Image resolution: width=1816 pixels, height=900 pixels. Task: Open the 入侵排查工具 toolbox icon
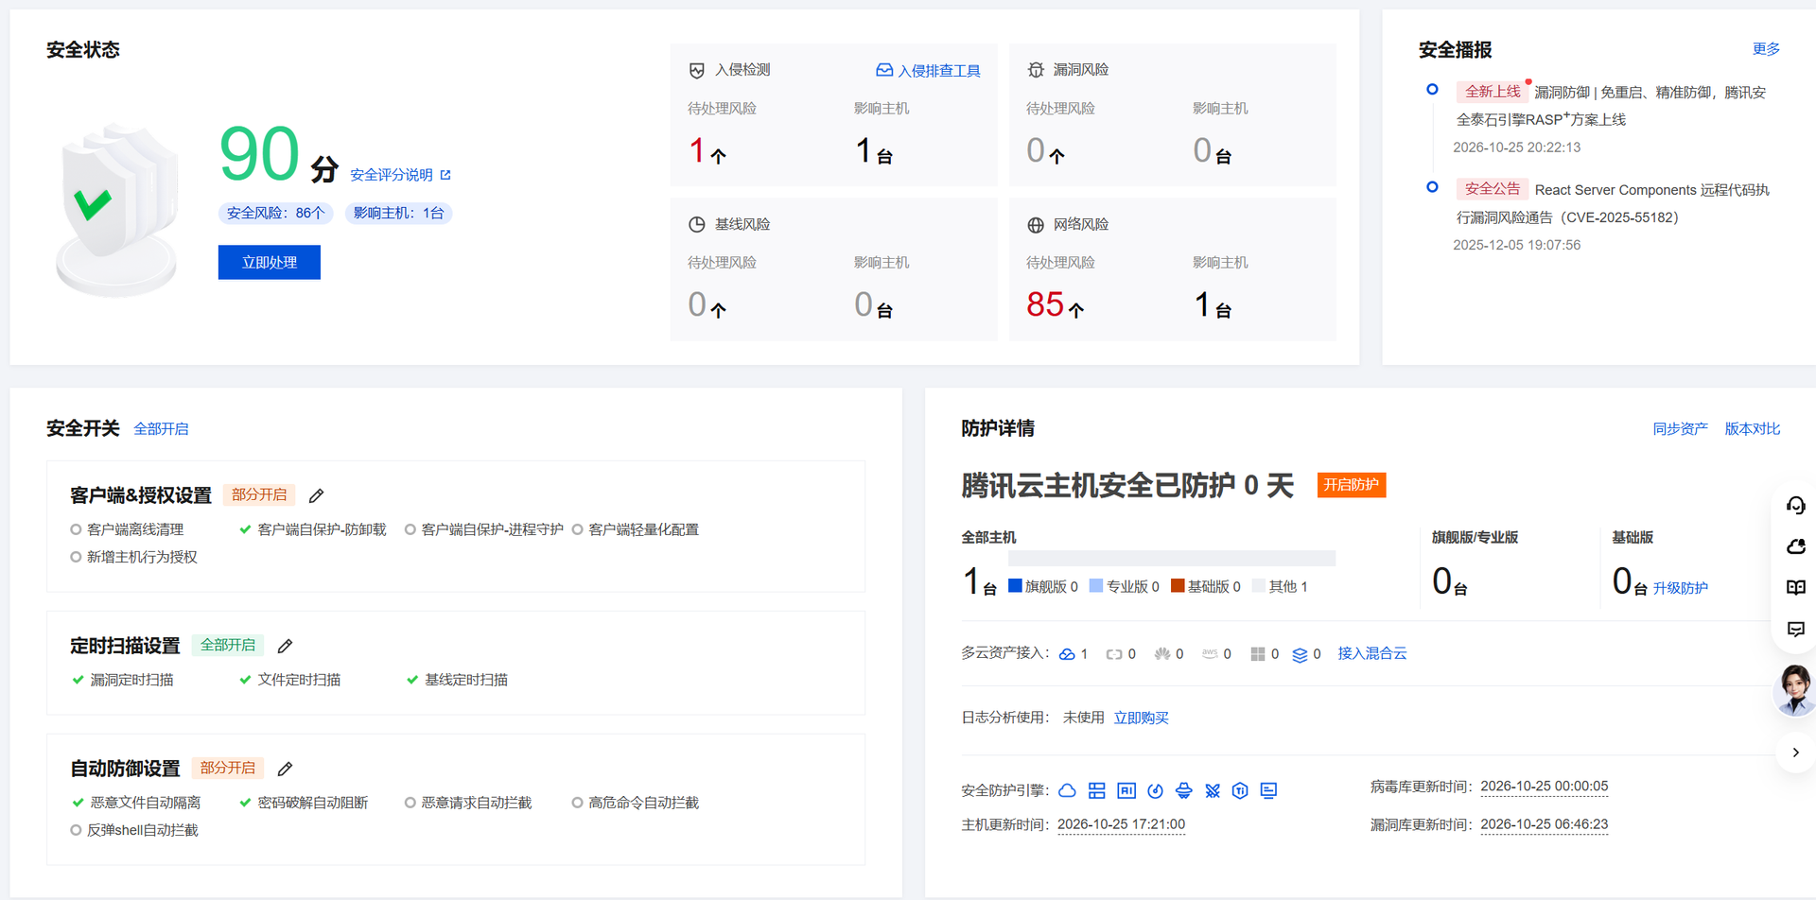(x=884, y=70)
